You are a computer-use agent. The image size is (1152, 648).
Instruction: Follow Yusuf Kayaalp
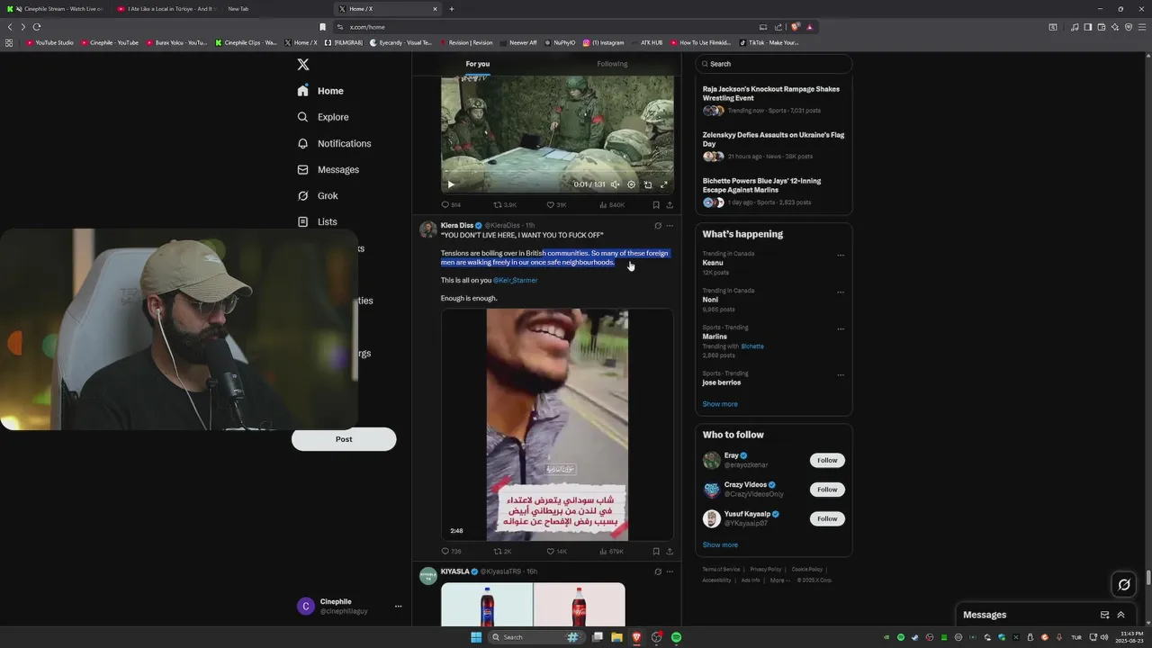[827, 518]
